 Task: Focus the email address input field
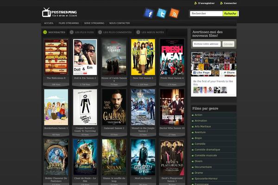207,44
